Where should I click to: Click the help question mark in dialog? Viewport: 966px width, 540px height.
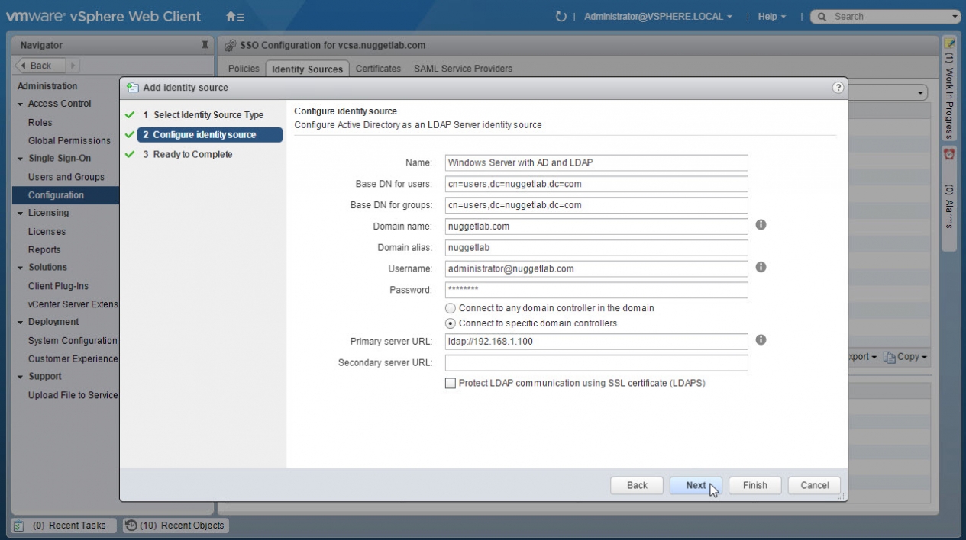point(838,88)
